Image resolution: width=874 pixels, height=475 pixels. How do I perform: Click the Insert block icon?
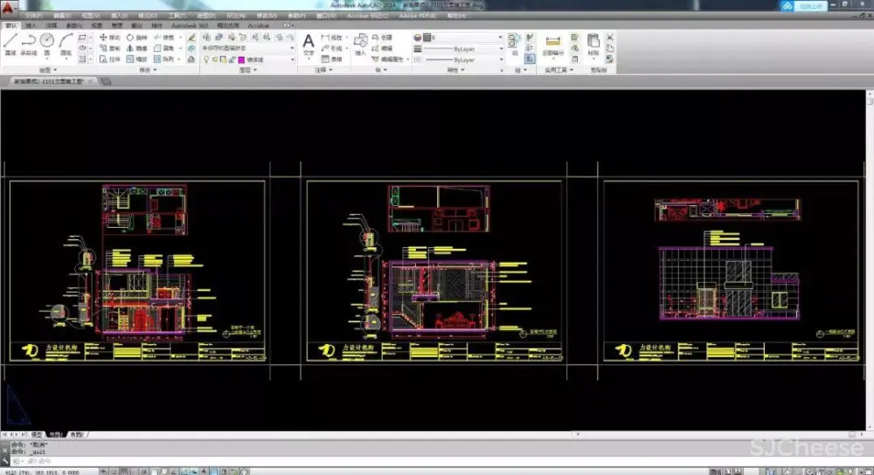coord(360,42)
